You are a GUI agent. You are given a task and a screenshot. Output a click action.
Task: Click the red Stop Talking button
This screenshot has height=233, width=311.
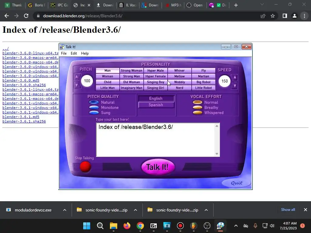[85, 167]
